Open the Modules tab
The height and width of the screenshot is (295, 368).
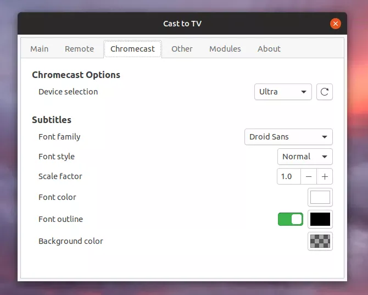(225, 49)
